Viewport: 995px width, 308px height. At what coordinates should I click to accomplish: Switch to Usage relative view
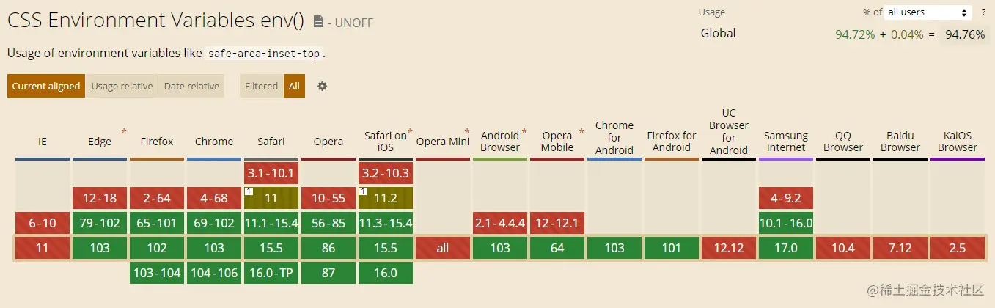coord(122,86)
